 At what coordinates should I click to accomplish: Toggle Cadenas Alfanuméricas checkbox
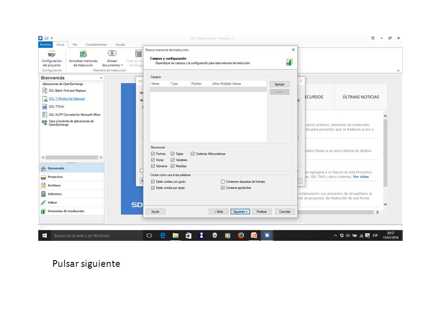coord(193,154)
